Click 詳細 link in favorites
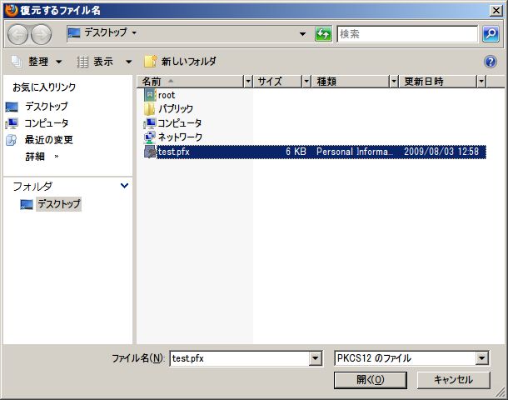Screen dimensions: 508x400 [x=35, y=157]
